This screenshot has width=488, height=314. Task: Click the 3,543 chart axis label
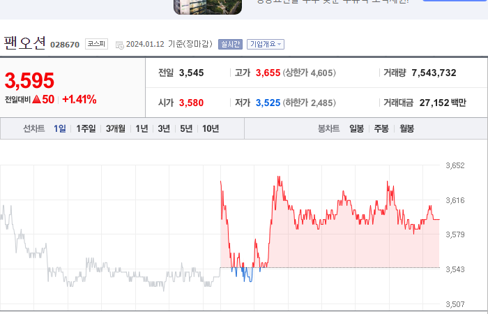455,269
